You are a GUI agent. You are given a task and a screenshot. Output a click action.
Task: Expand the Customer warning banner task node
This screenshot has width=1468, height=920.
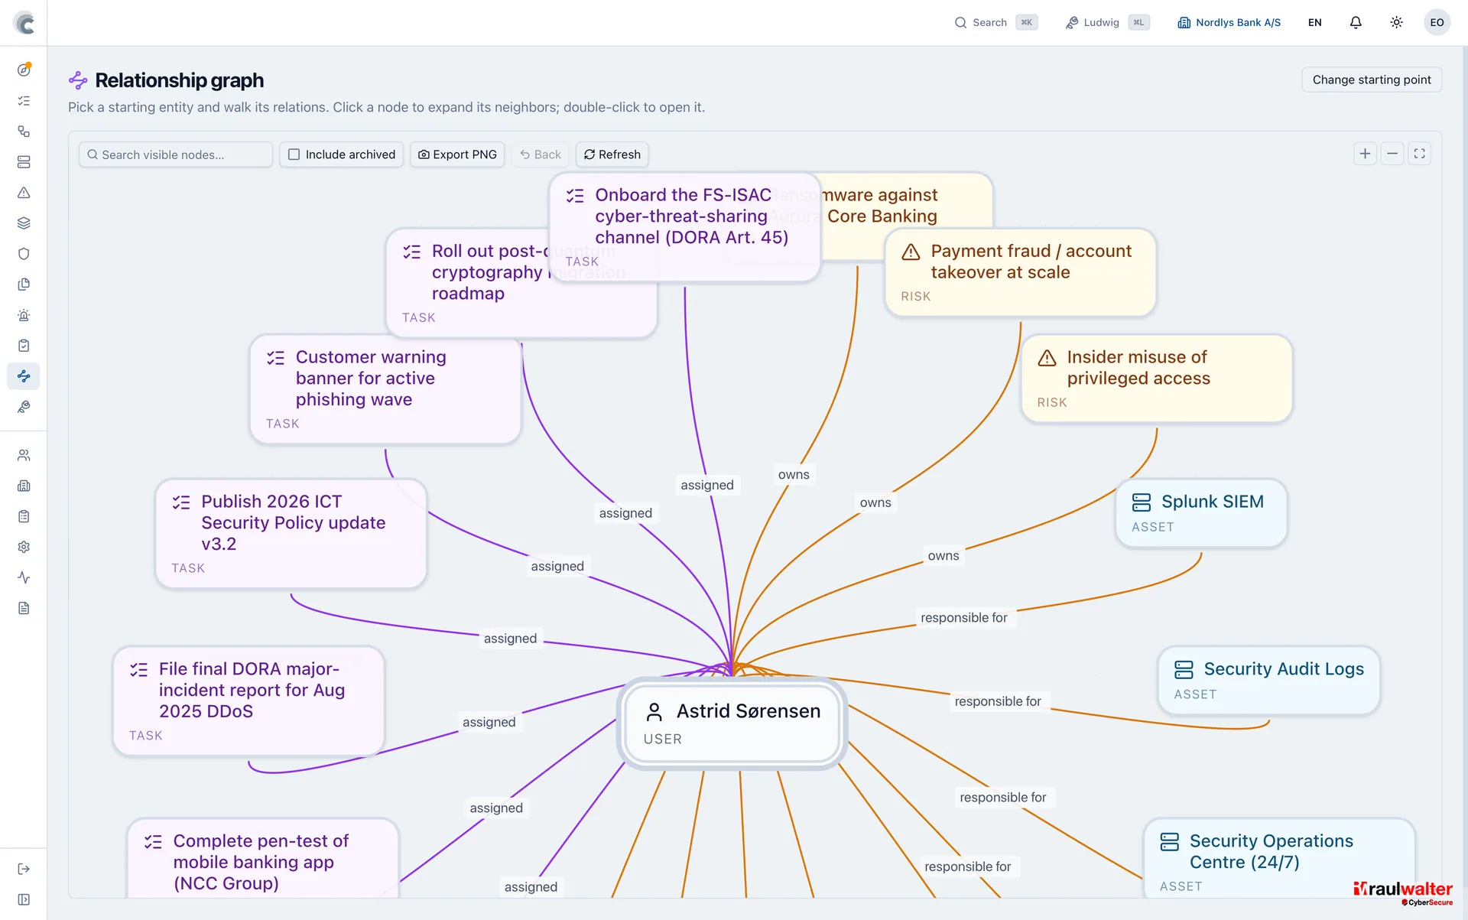385,389
